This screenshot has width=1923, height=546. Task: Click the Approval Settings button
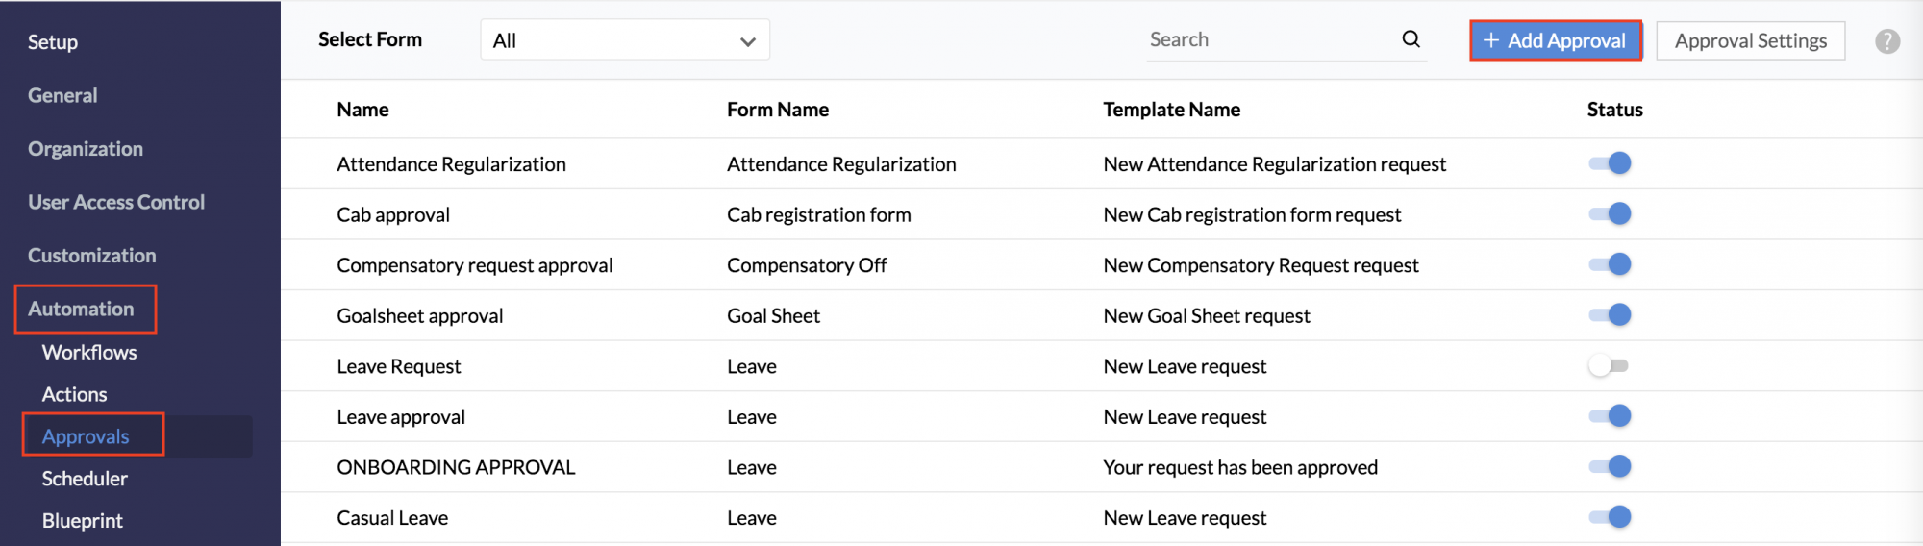1751,40
